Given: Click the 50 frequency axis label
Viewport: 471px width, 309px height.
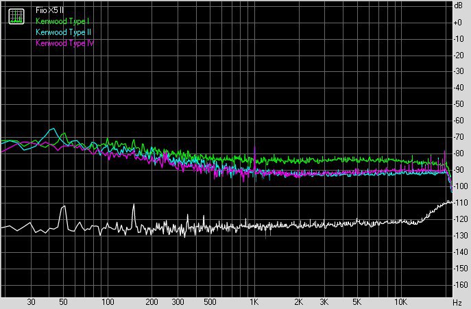Looking at the screenshot, I should point(63,302).
